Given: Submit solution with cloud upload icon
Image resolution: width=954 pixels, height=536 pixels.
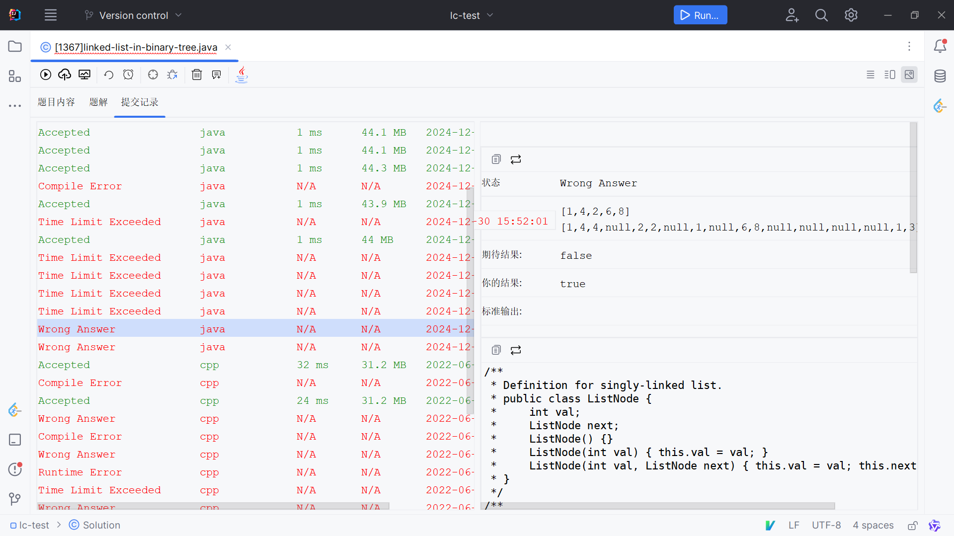Looking at the screenshot, I should (x=65, y=75).
